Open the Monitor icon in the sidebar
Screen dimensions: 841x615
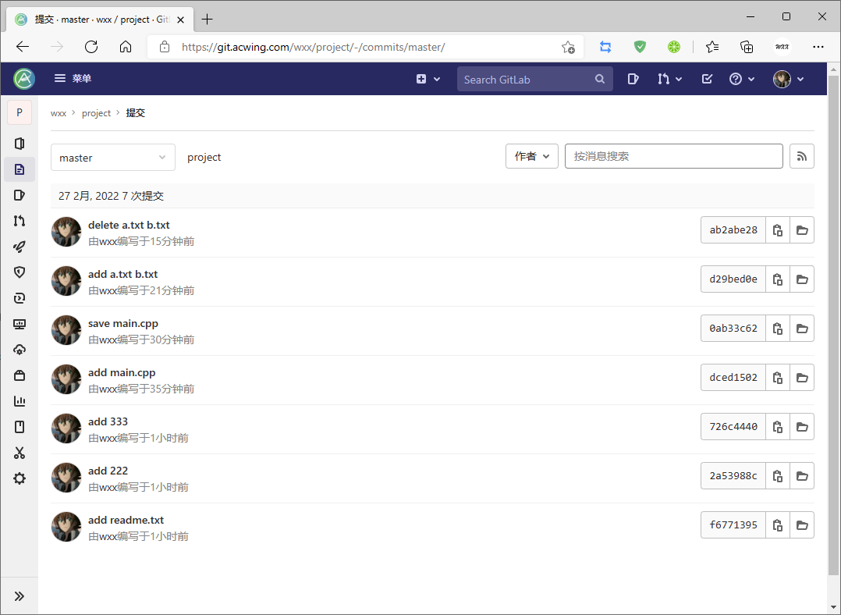click(20, 324)
